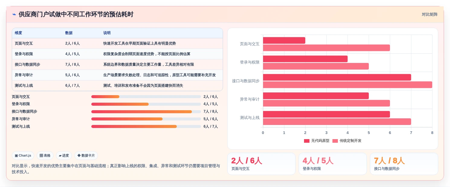Click the description starting 生产场景要求失败处理

click(x=160, y=75)
